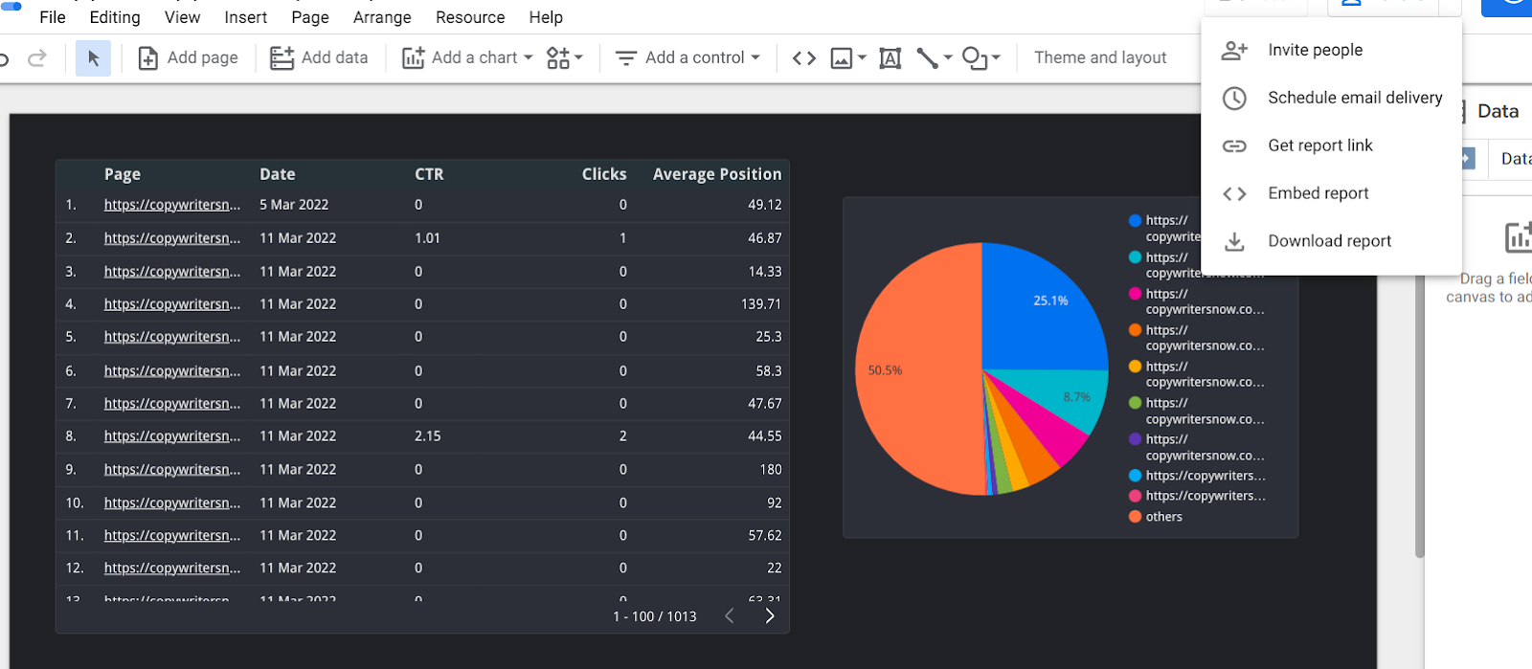Sort by Average Position column header

pyautogui.click(x=717, y=174)
